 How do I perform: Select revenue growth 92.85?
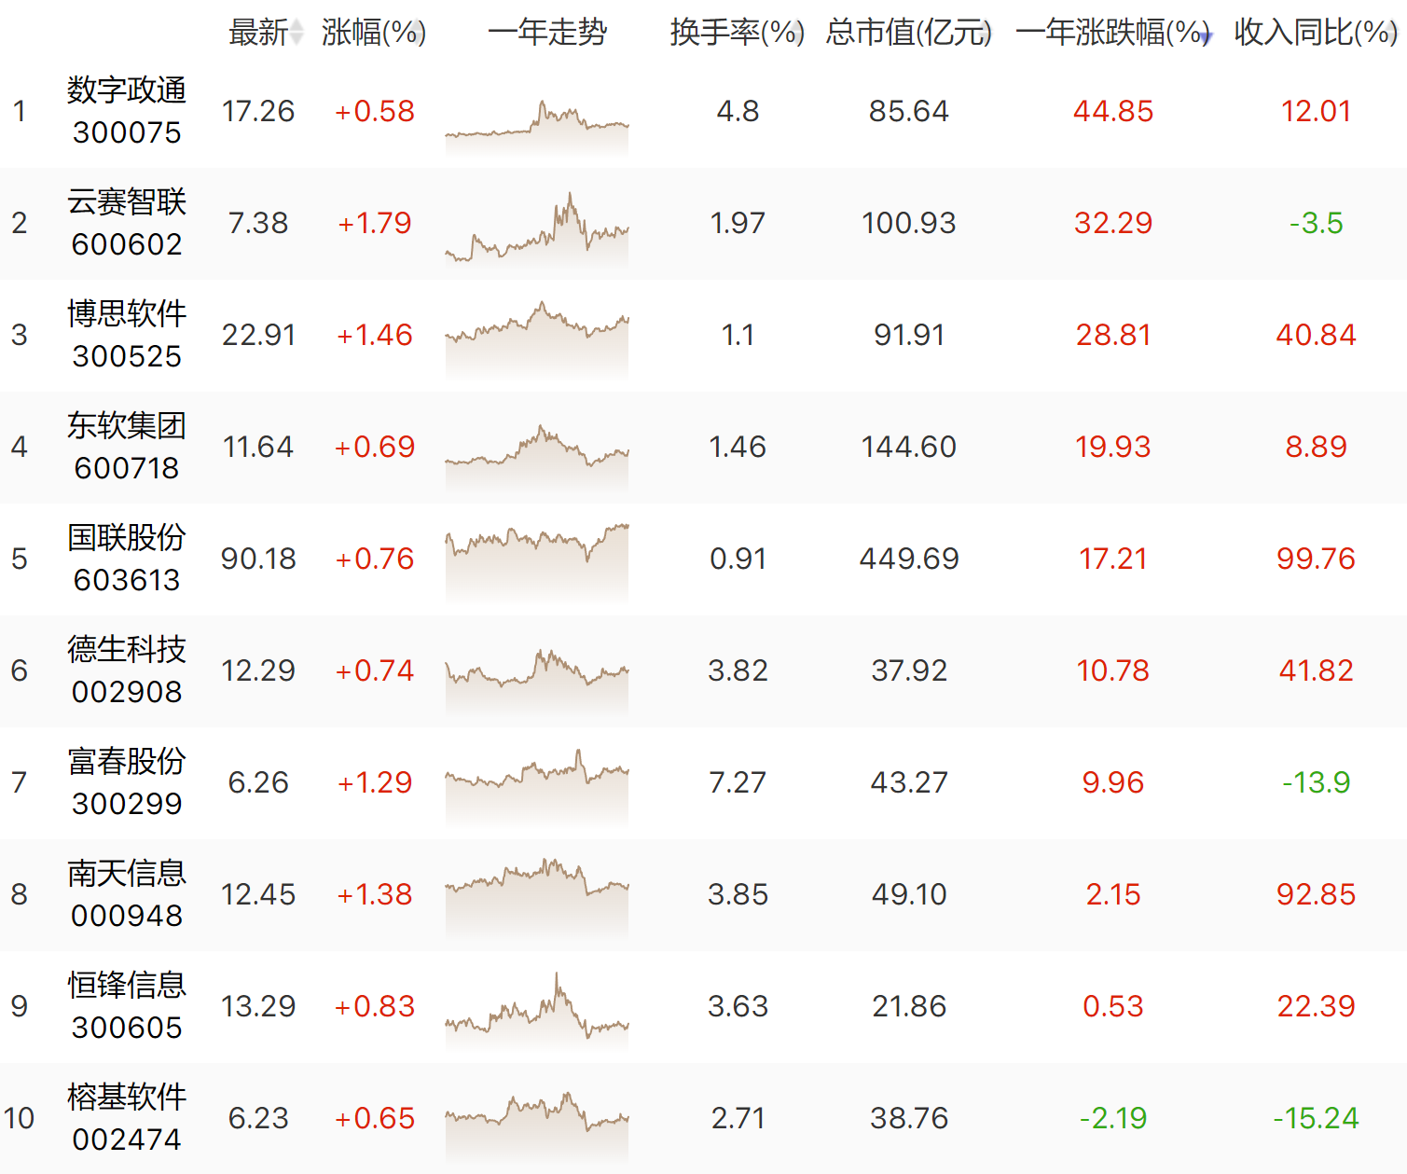1316,894
